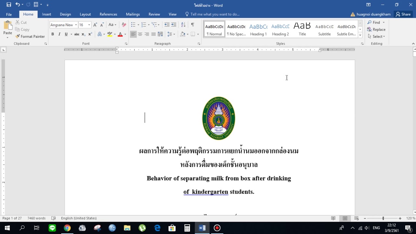Collapse the ribbon with the arrow
The image size is (416, 234).
click(x=413, y=44)
